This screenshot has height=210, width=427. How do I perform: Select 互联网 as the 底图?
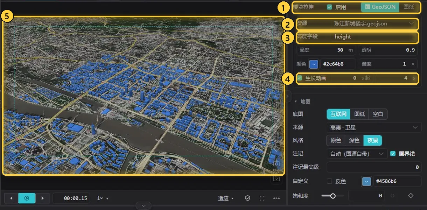click(x=338, y=114)
